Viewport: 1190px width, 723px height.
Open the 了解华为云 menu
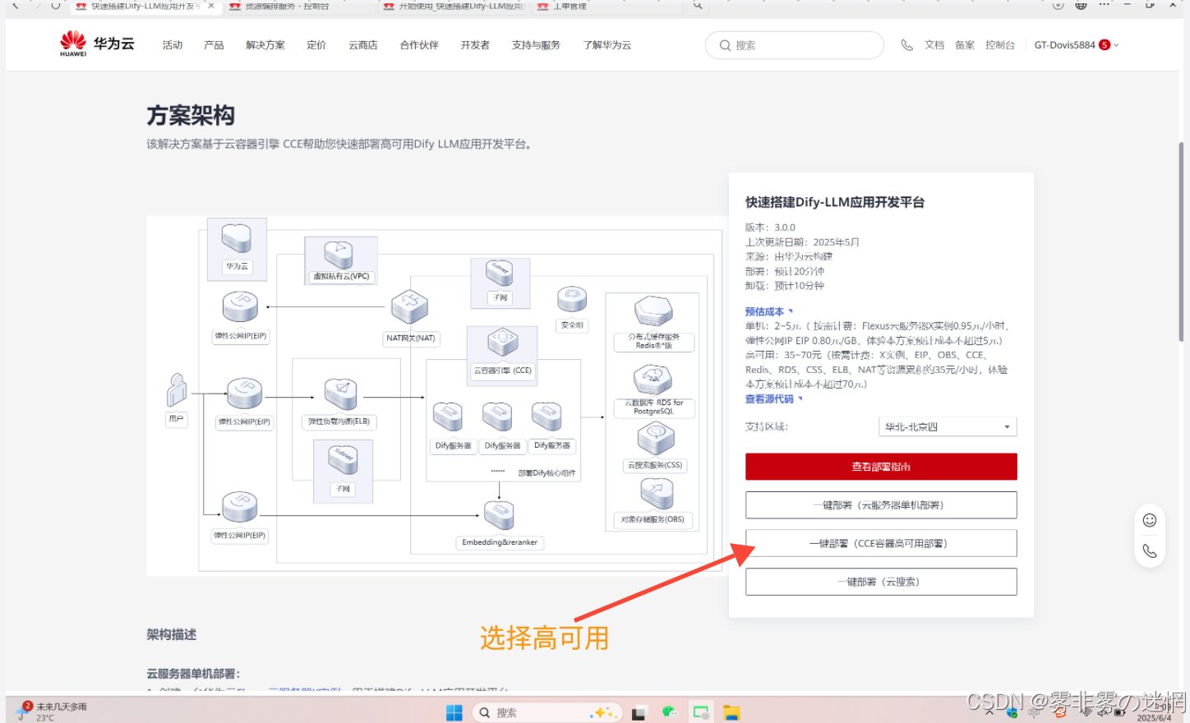pyautogui.click(x=607, y=45)
